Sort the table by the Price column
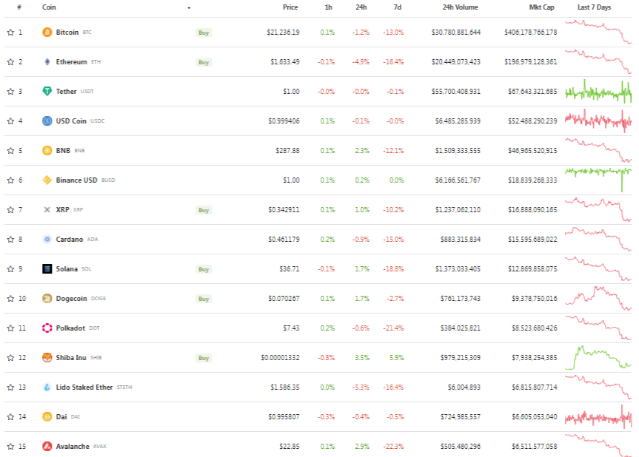Image resolution: width=639 pixels, height=457 pixels. [290, 7]
